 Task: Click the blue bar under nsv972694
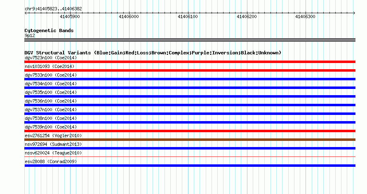click(190, 148)
